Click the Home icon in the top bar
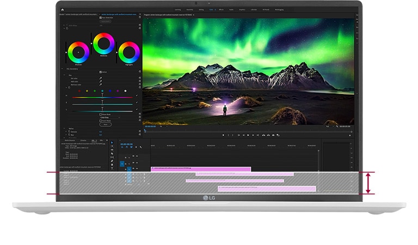The width and height of the screenshot is (418, 245). tap(63, 10)
